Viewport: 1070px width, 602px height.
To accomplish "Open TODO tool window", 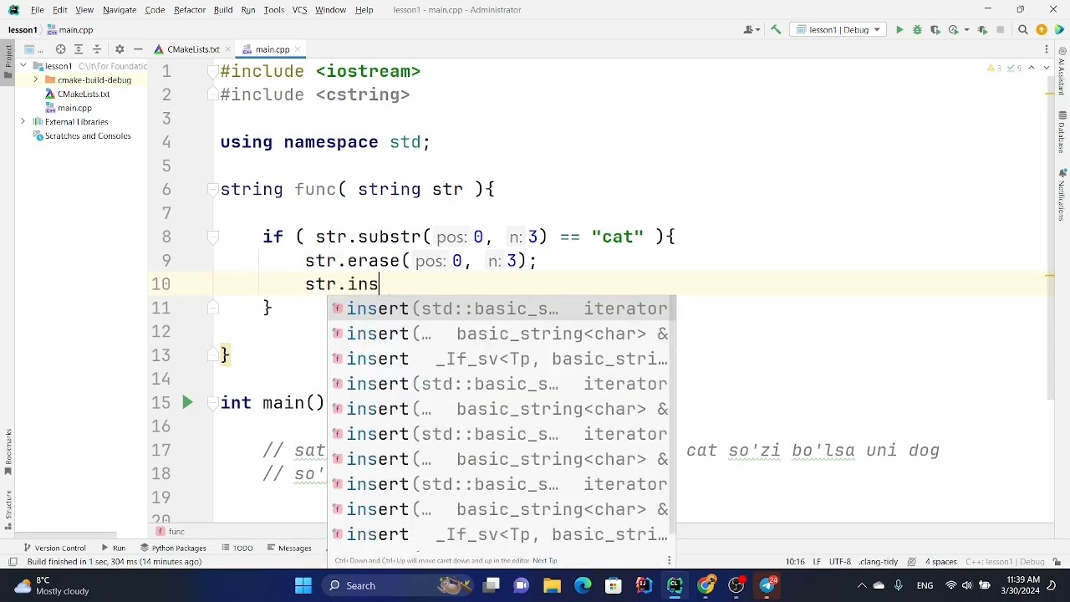I will pos(237,548).
